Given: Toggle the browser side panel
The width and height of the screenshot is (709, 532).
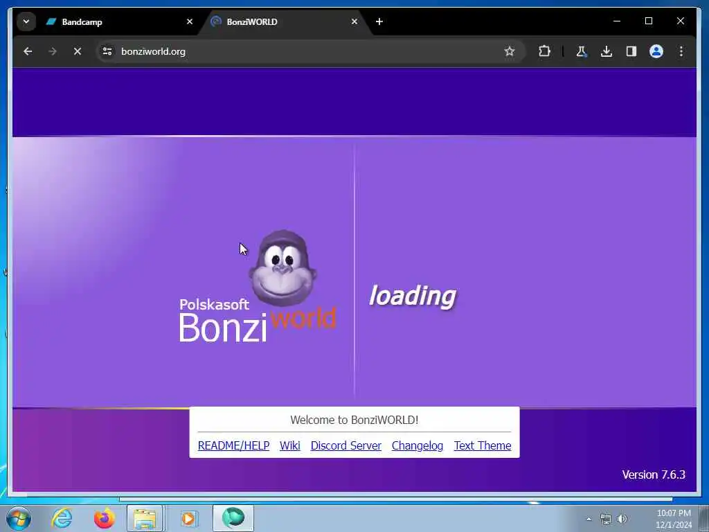Looking at the screenshot, I should (631, 51).
